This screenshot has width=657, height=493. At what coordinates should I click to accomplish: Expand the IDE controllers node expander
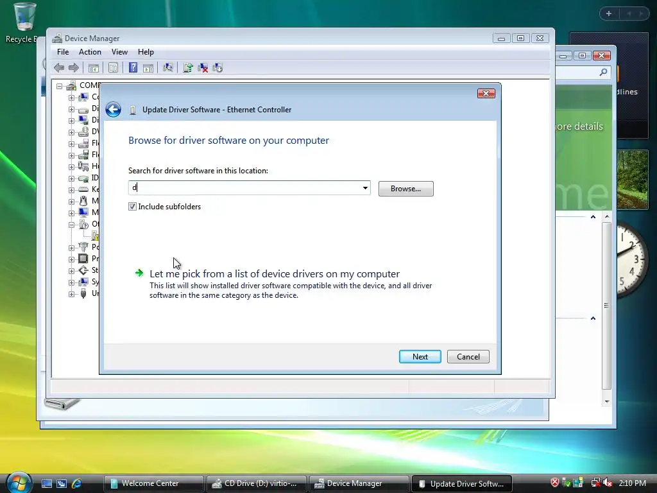(72, 178)
